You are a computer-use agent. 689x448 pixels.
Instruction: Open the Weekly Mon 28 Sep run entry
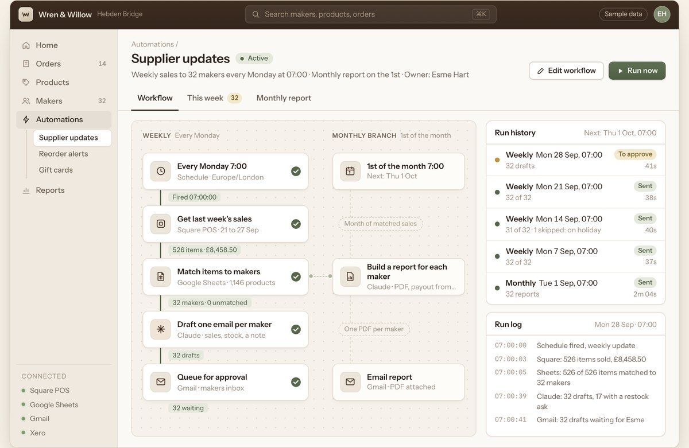[576, 160]
